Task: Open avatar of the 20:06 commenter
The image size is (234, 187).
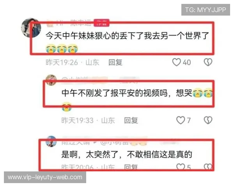Action: click(51, 141)
